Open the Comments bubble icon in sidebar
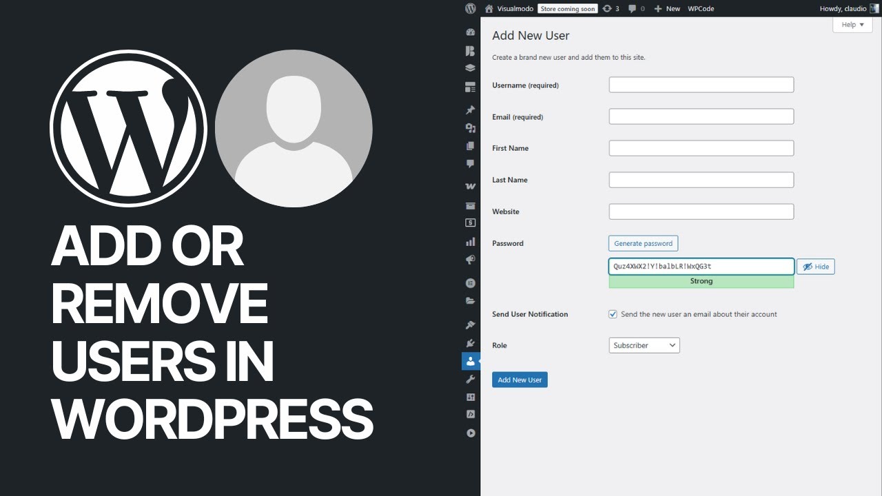The width and height of the screenshot is (882, 496). click(x=471, y=164)
